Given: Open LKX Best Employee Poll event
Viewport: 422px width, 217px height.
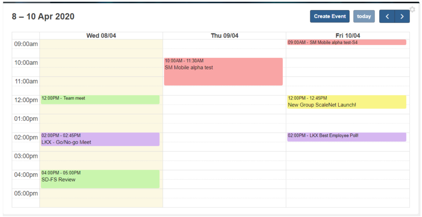Looking at the screenshot, I should pyautogui.click(x=346, y=136).
